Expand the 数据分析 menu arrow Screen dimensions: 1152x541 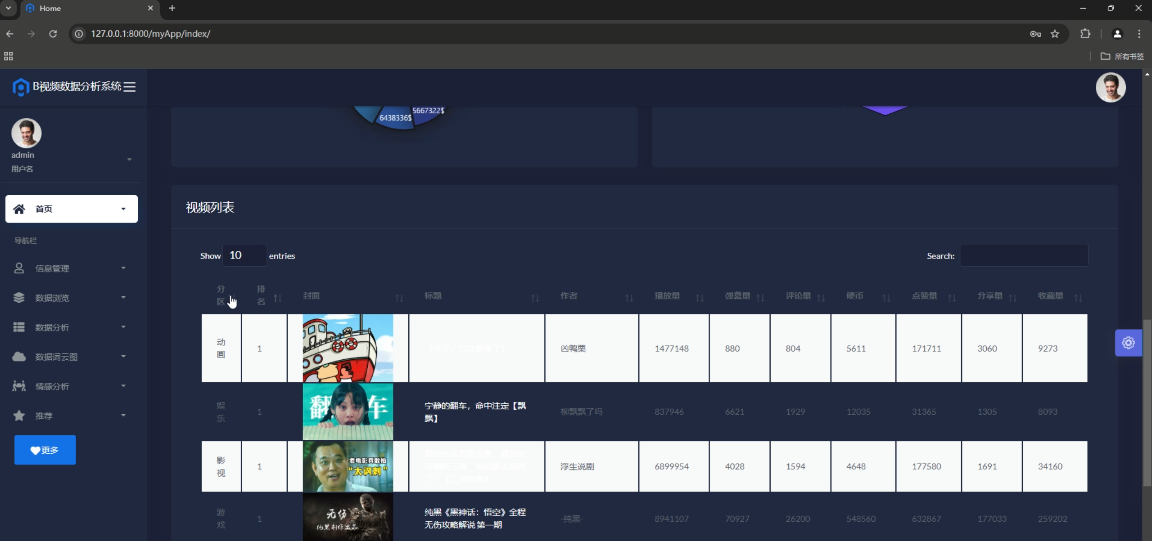tap(123, 327)
